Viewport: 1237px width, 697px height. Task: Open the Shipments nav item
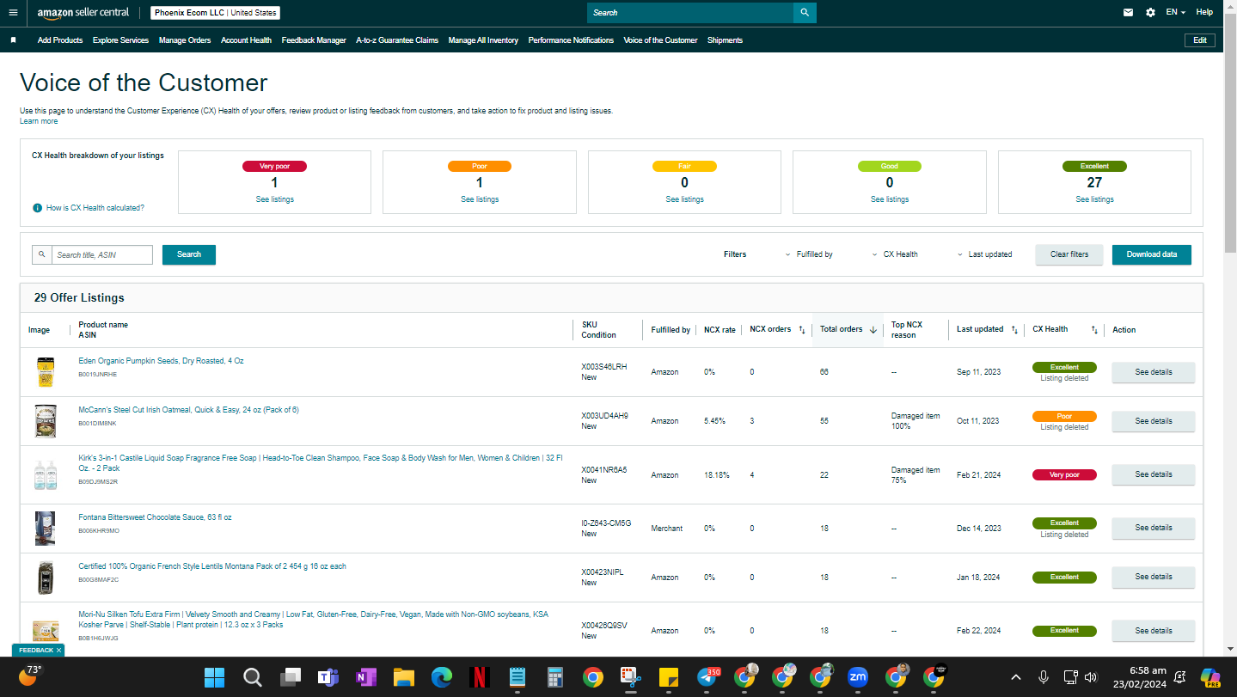tap(725, 40)
